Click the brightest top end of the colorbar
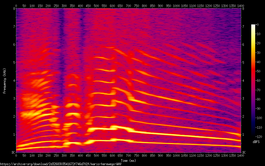This screenshot has height=166, width=265. (x=253, y=26)
